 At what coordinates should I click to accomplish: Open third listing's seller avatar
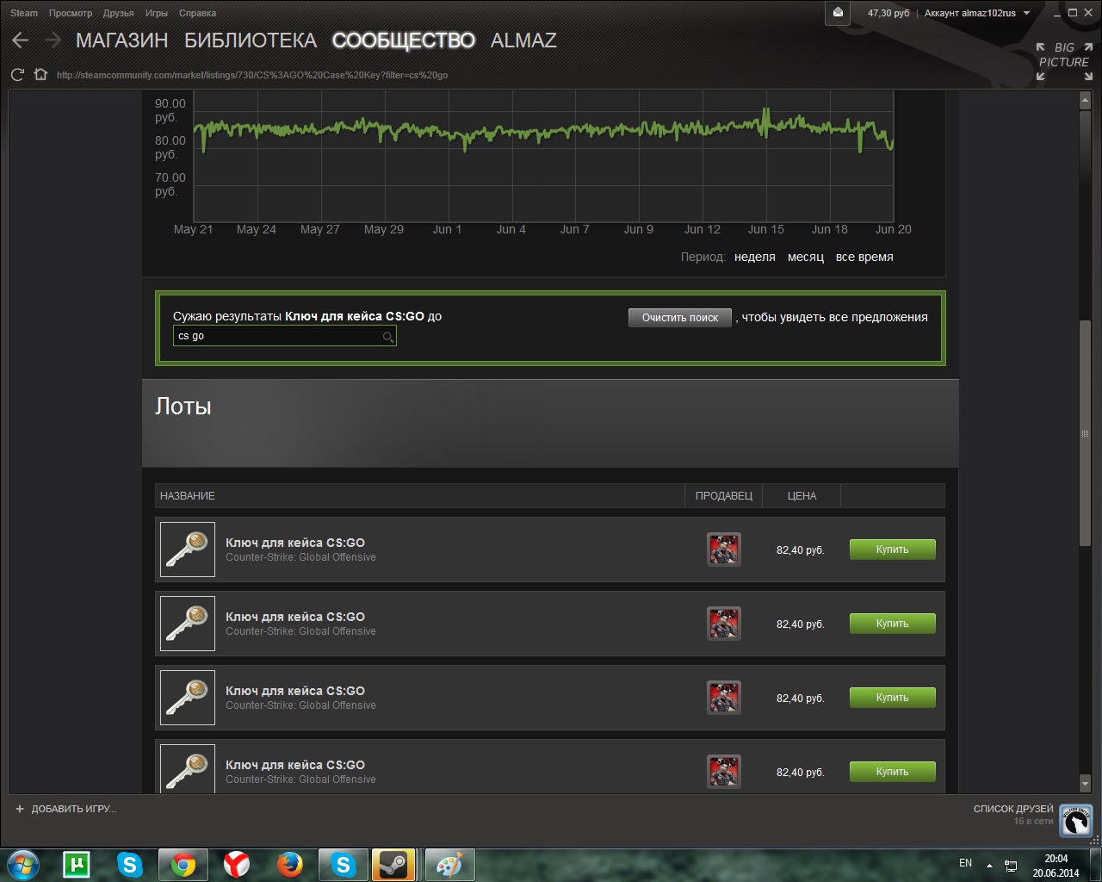click(724, 698)
